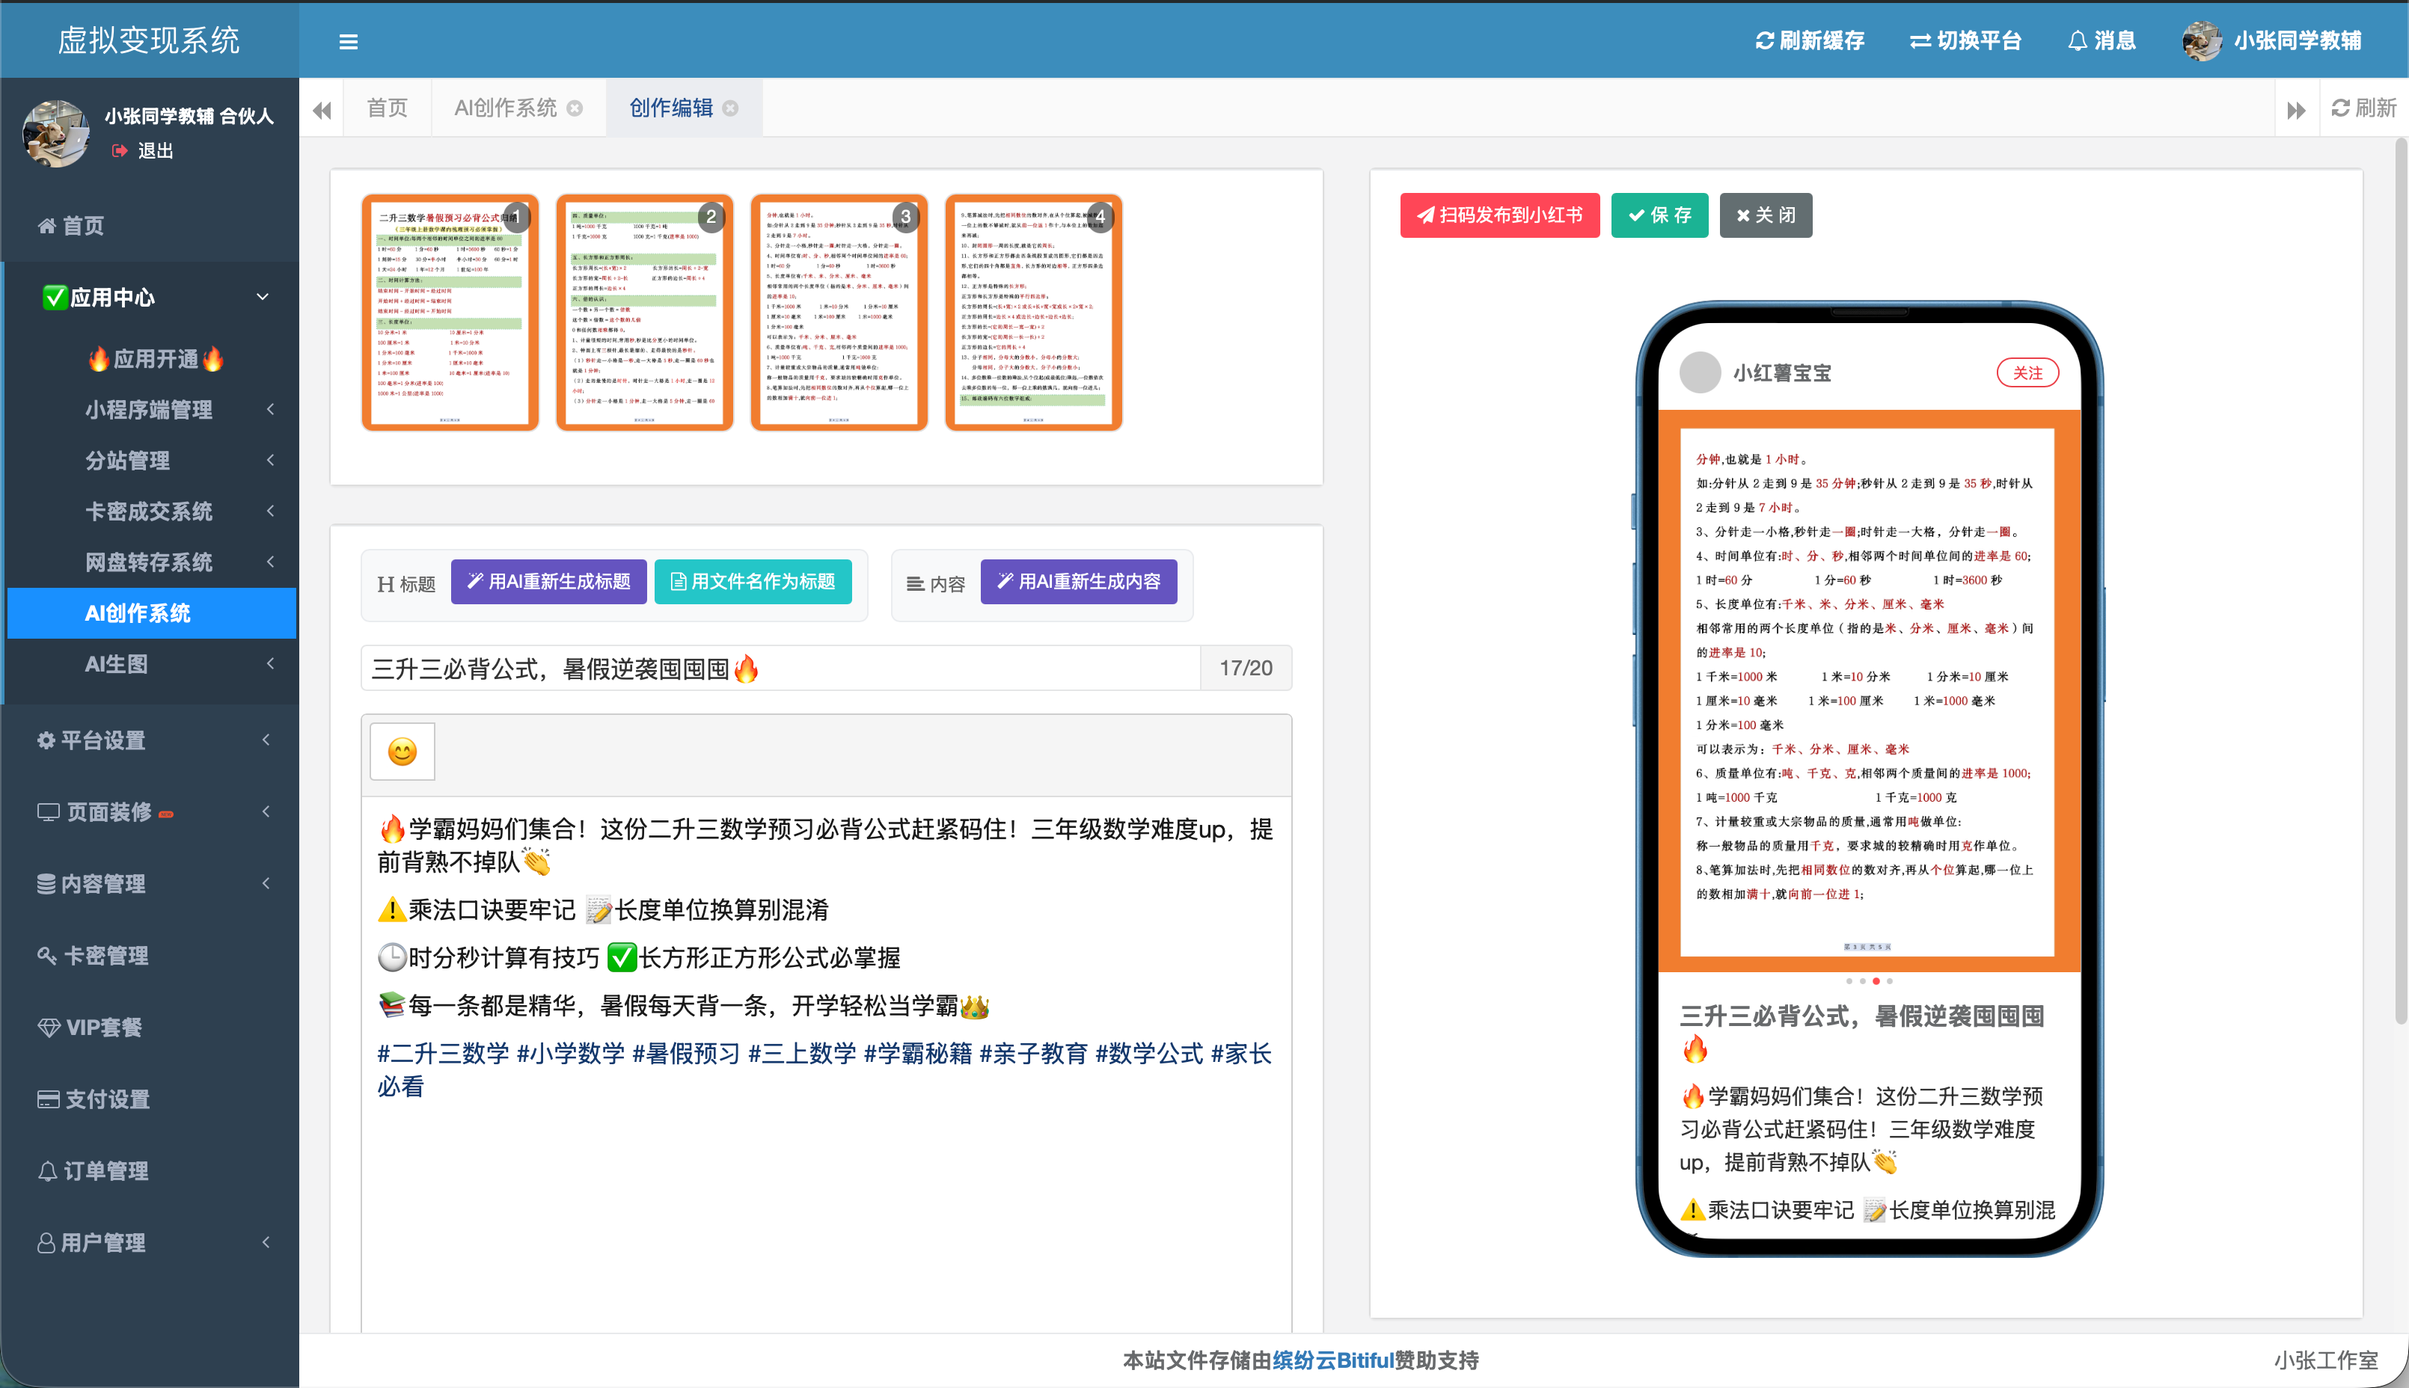Click the title input field

point(780,669)
